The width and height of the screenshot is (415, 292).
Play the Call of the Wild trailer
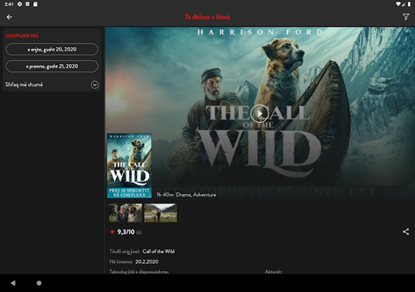click(x=260, y=114)
